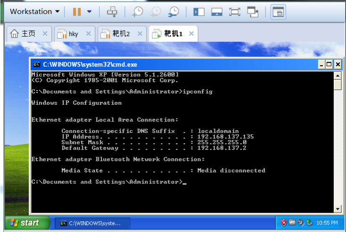Click the localdomain DNS suffix value
Screen dimensions: 346x232
(x=218, y=131)
